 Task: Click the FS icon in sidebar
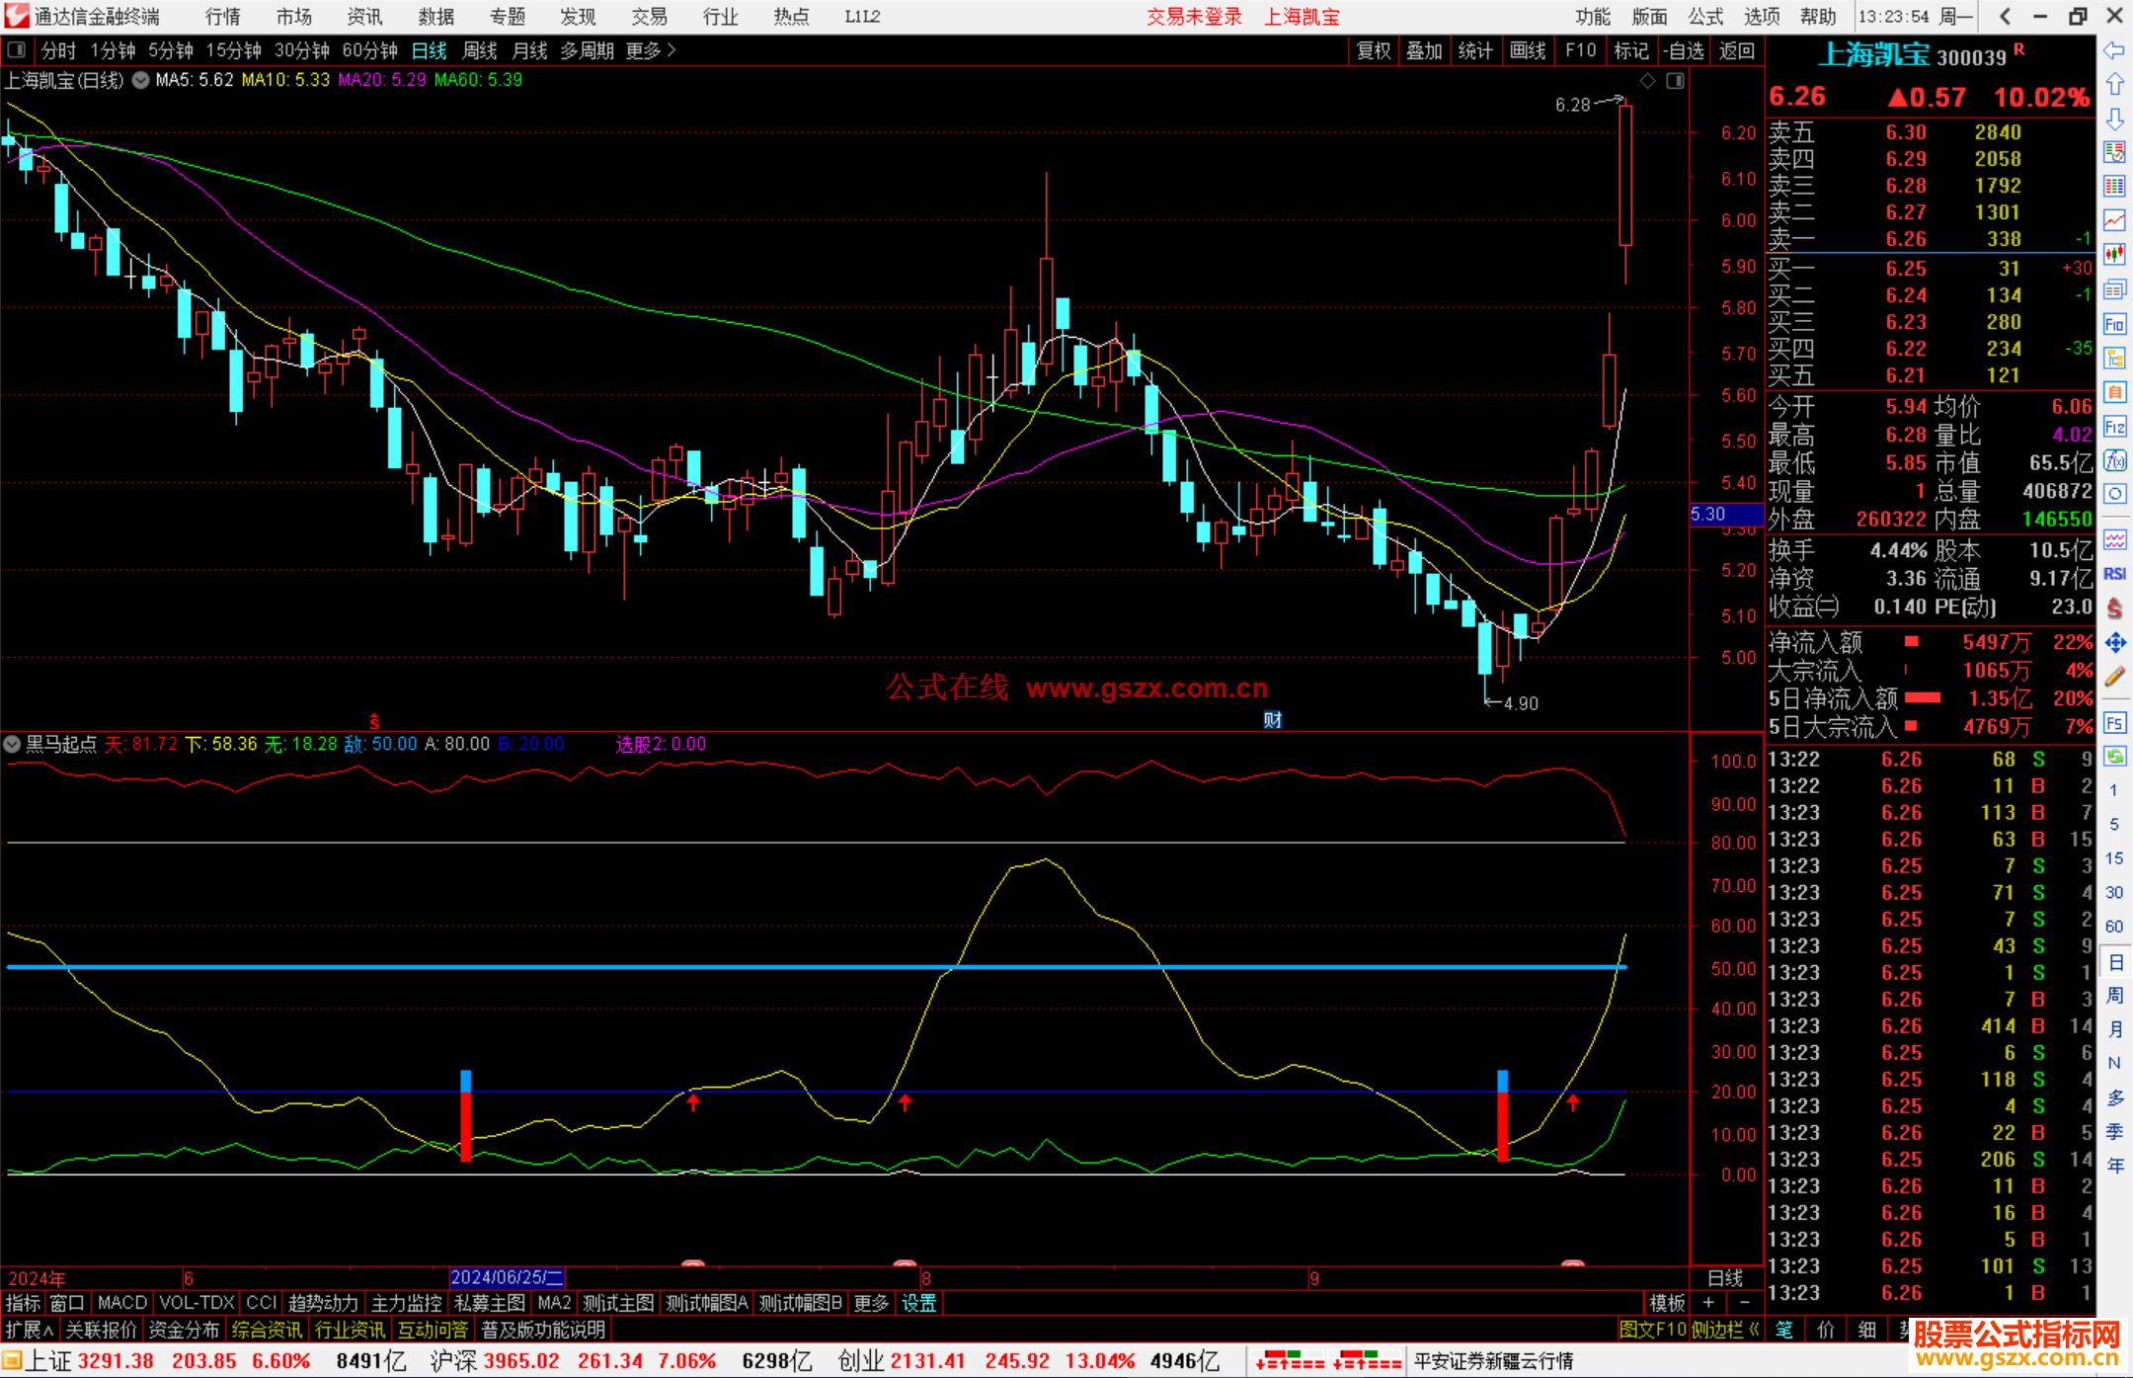pos(2114,723)
